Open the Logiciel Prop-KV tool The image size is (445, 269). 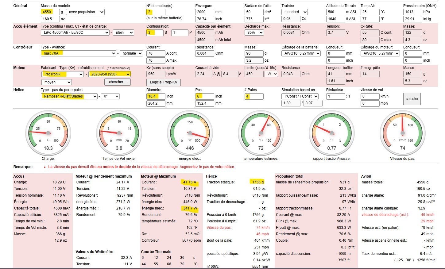(163, 82)
